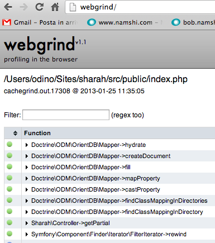The height and width of the screenshot is (243, 215).
Task: Expand the Mapper->mapProperty row
Action: 26,178
